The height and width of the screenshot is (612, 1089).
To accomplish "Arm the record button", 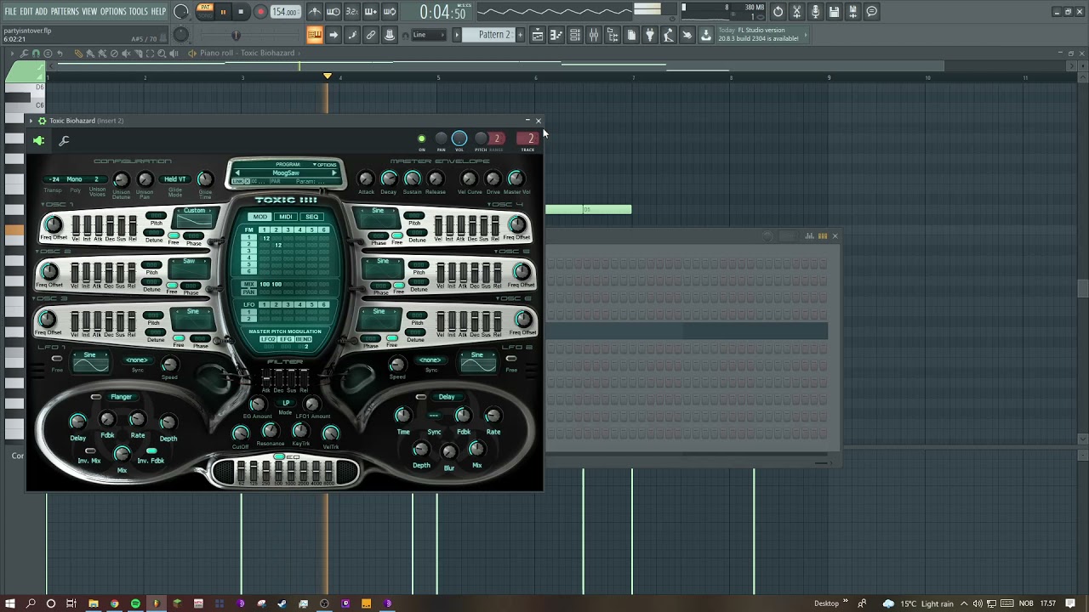I will pyautogui.click(x=260, y=12).
